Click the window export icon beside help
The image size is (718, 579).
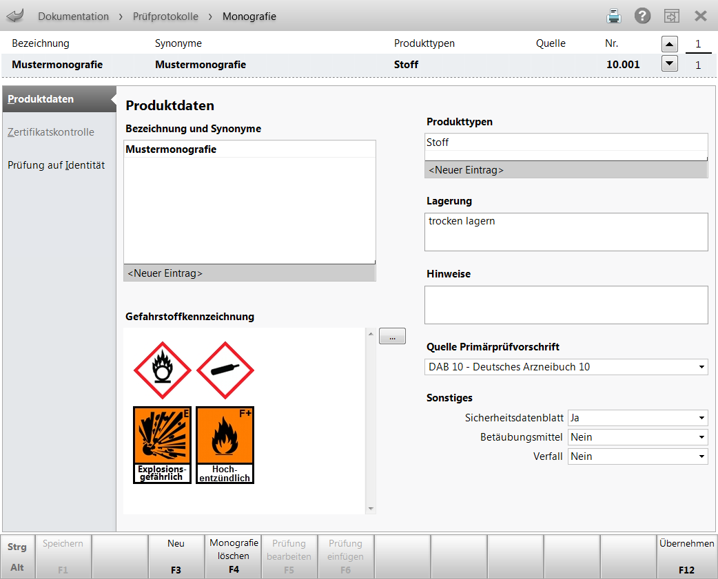(x=672, y=16)
